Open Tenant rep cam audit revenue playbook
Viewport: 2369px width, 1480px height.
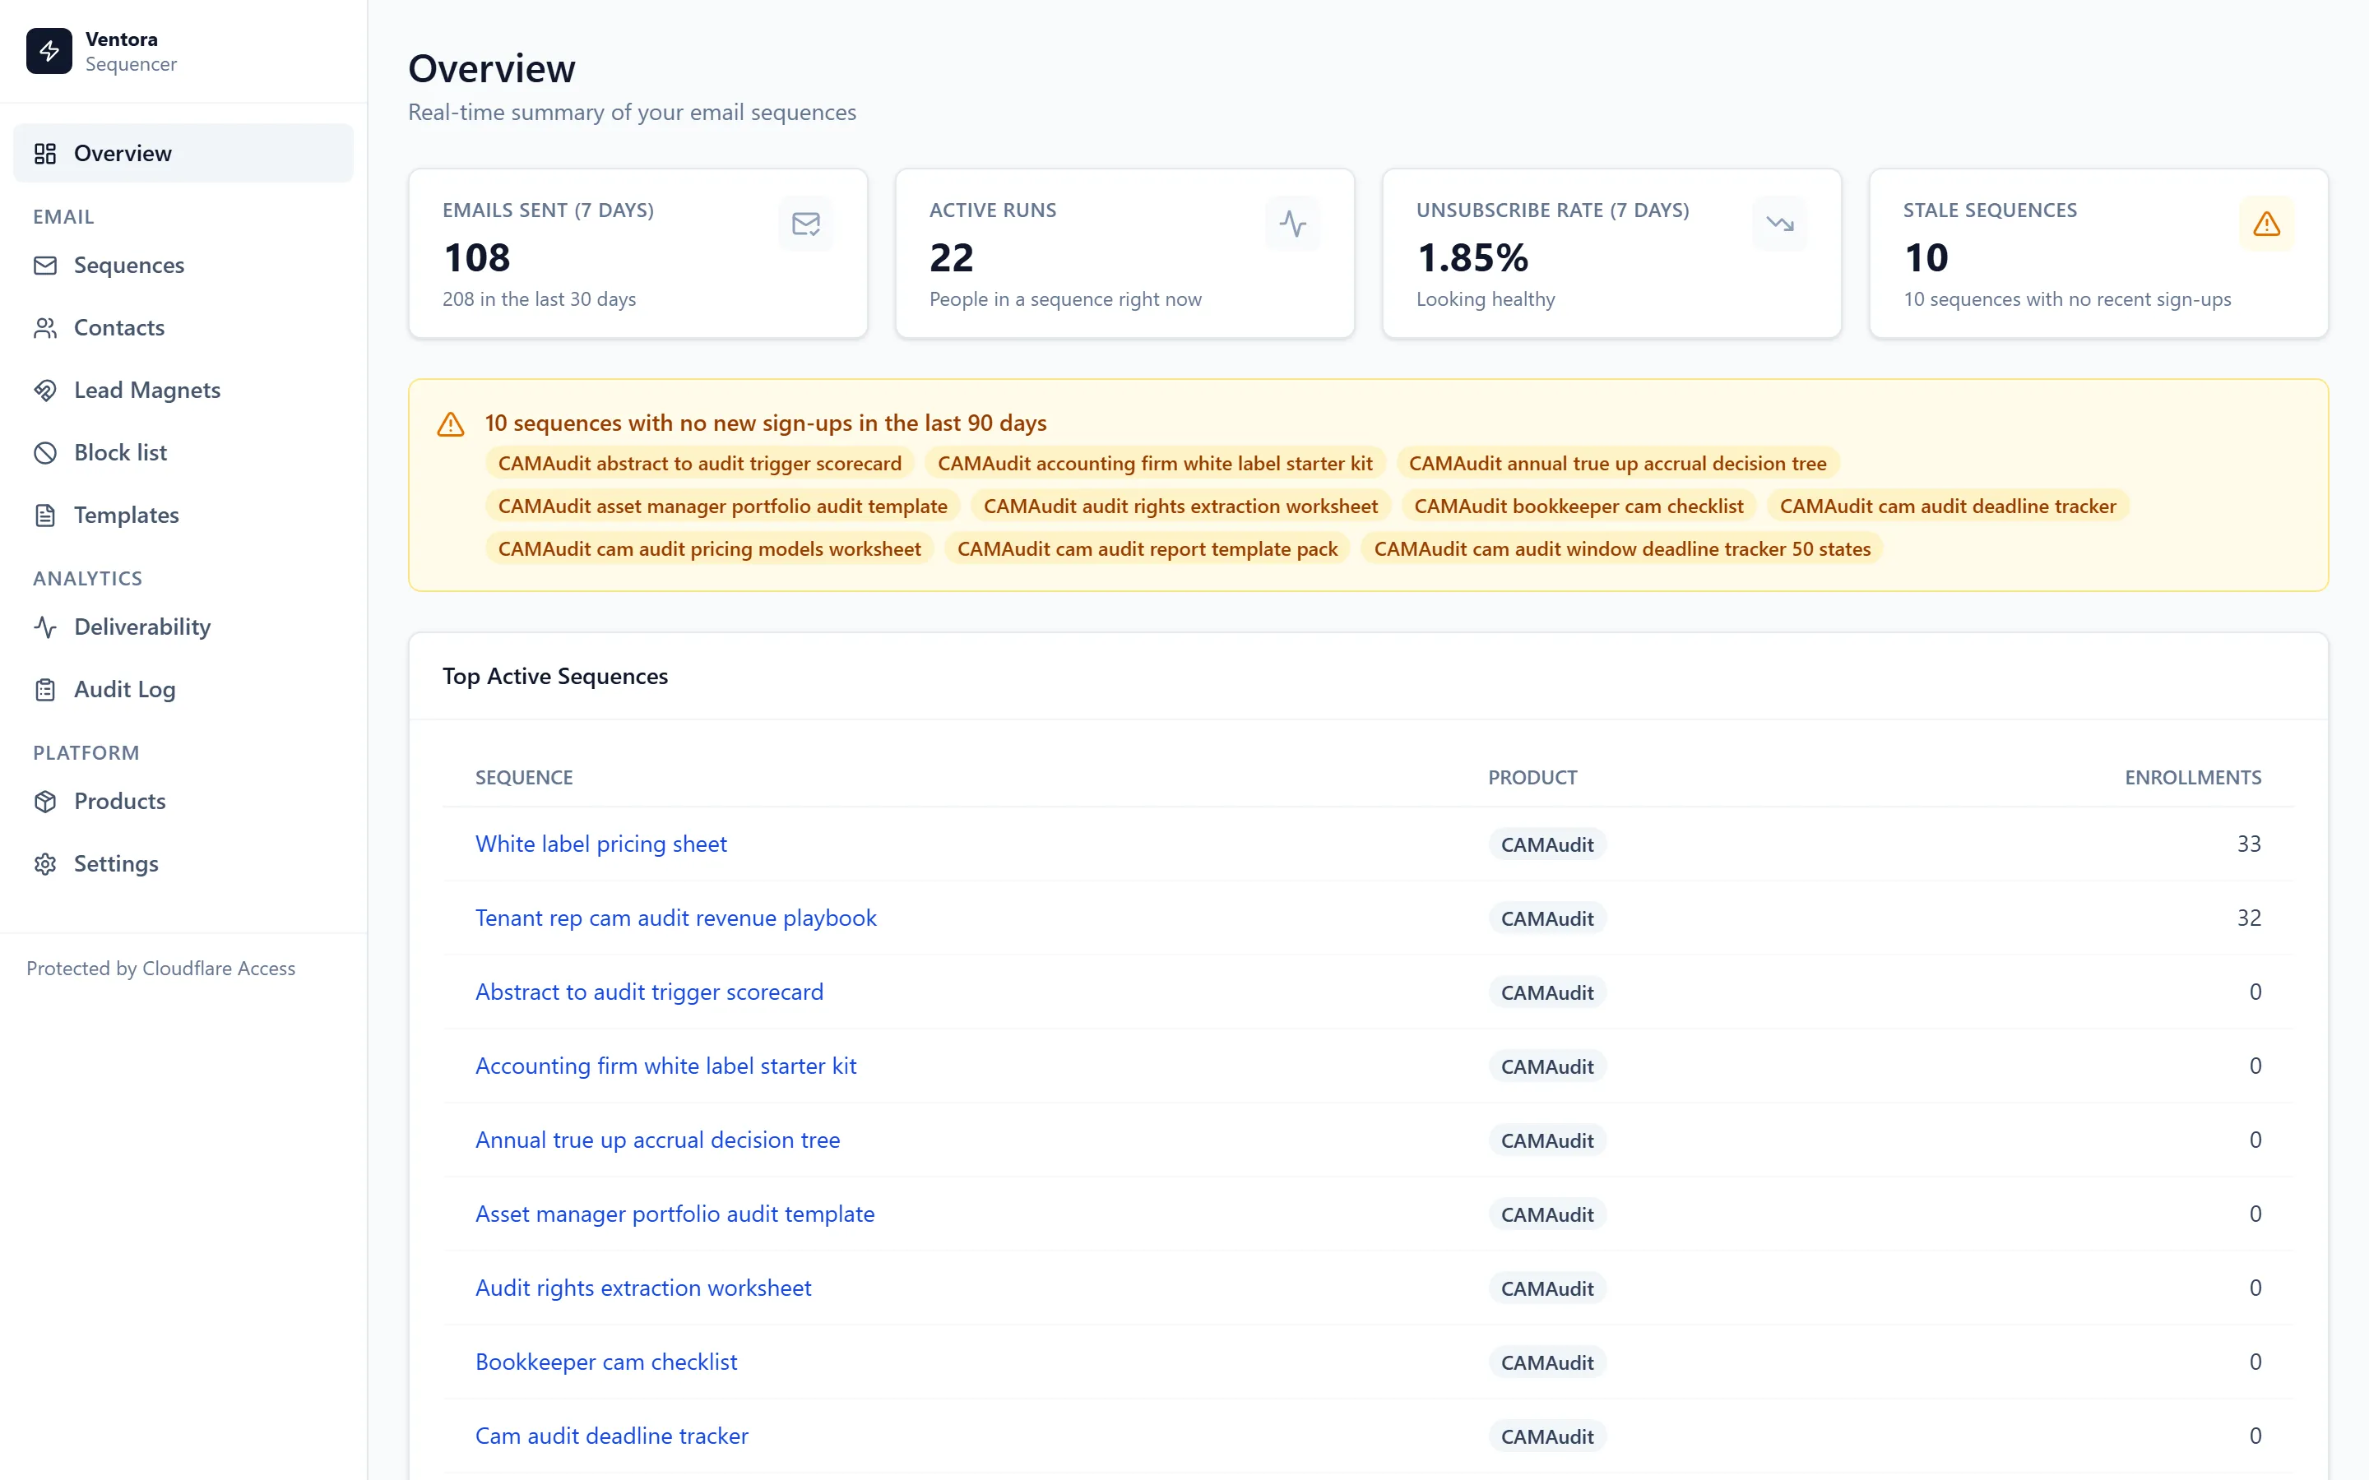[x=675, y=918]
